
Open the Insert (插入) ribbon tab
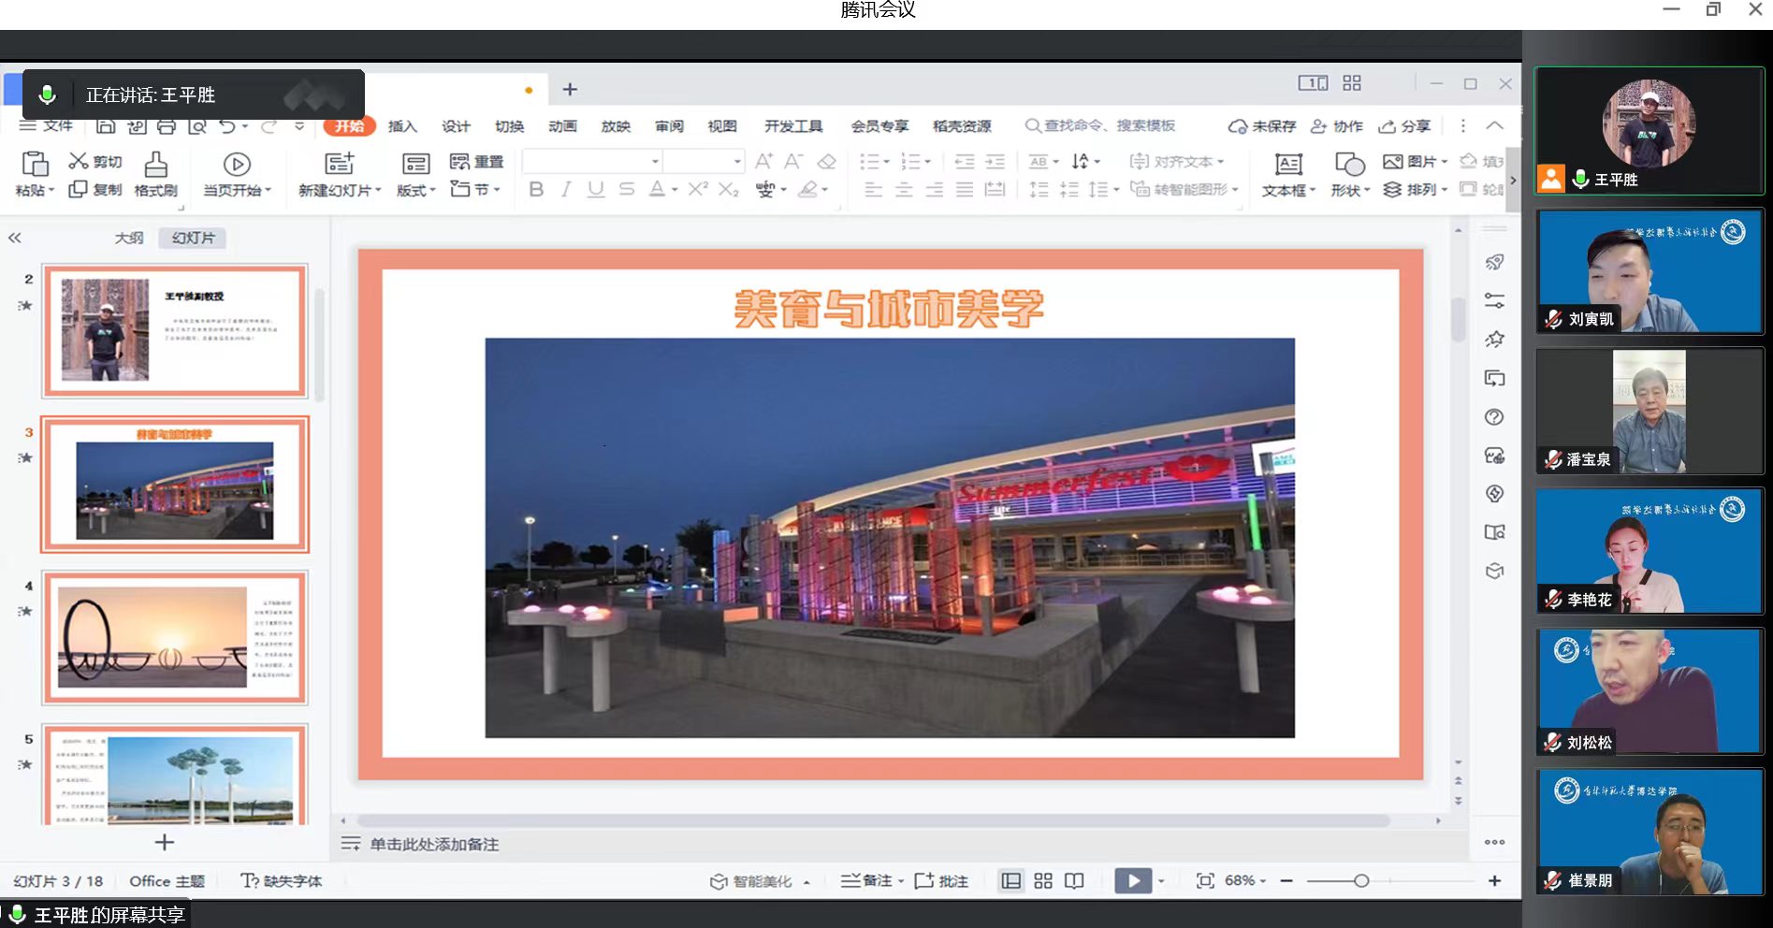pos(402,126)
